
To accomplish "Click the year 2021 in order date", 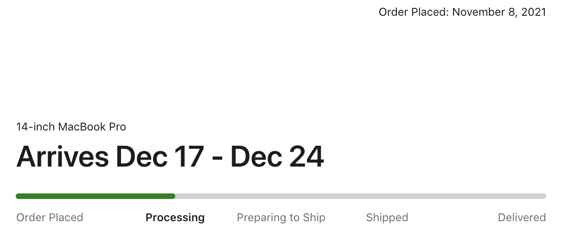I will [534, 12].
